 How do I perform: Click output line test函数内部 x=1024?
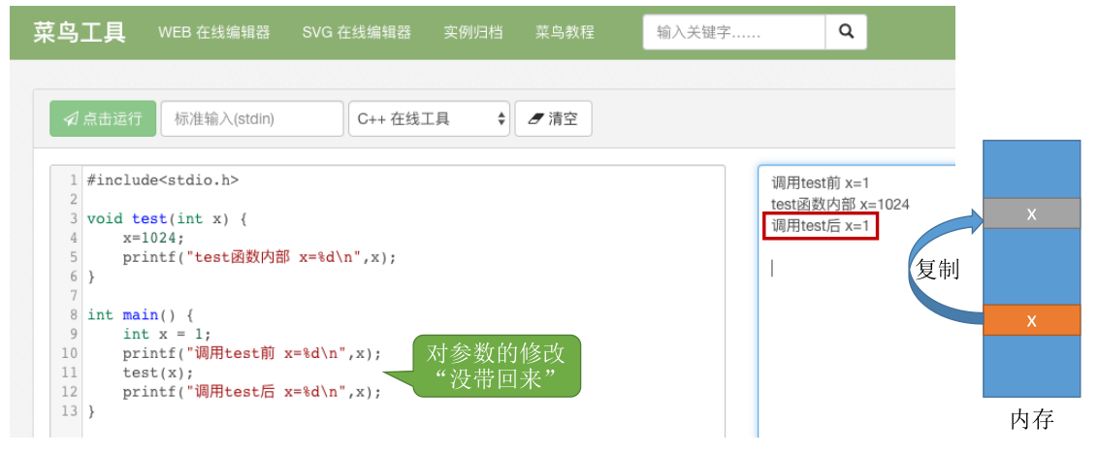pos(840,204)
